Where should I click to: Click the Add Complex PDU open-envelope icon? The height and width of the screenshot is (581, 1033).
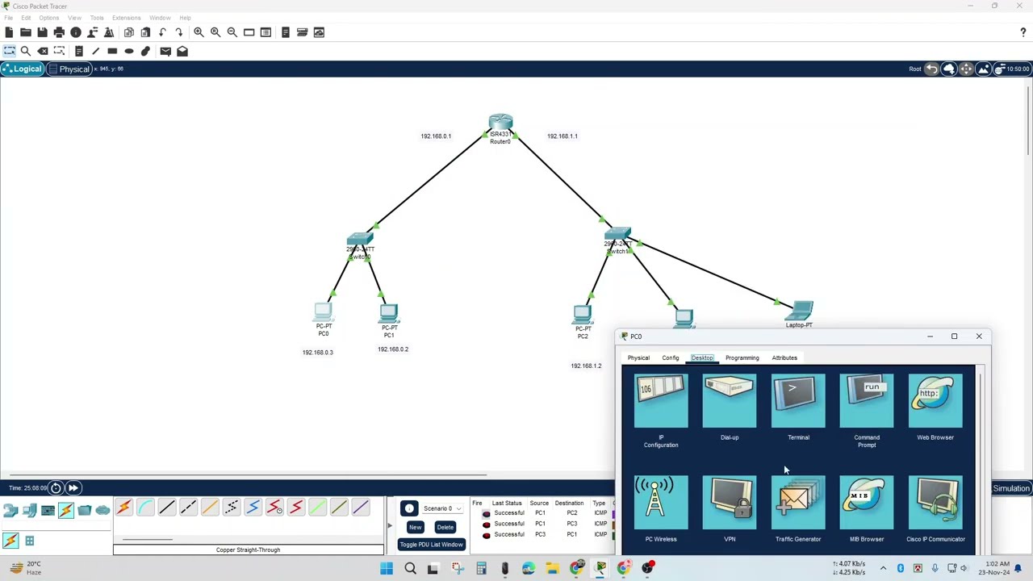click(x=182, y=51)
